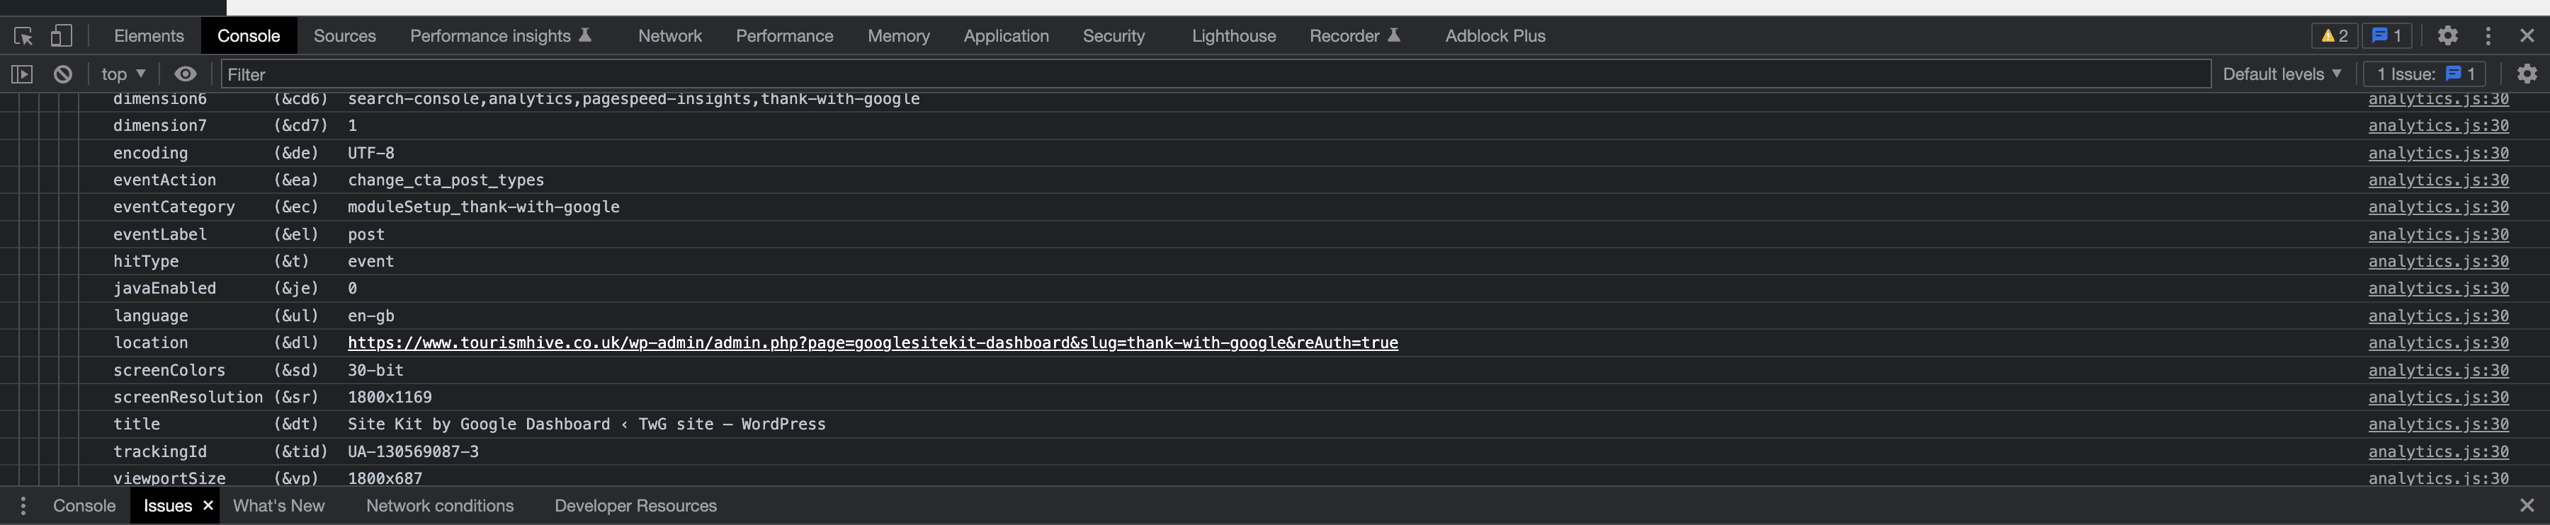Click the 30-bit screenColors value
This screenshot has width=2550, height=525.
[375, 370]
